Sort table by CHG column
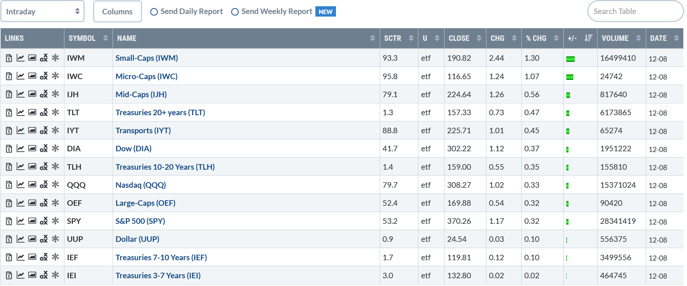687x286 pixels. tap(504, 38)
